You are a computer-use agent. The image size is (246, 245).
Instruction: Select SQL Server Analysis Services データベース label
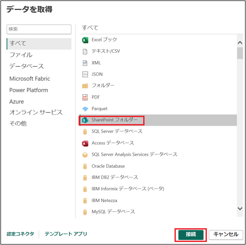coord(135,154)
